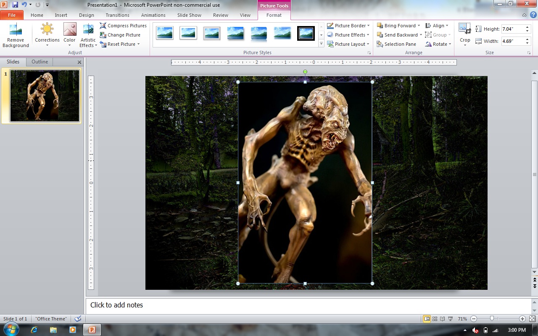Click the Send Backward button
The width and height of the screenshot is (538, 336).
point(397,35)
